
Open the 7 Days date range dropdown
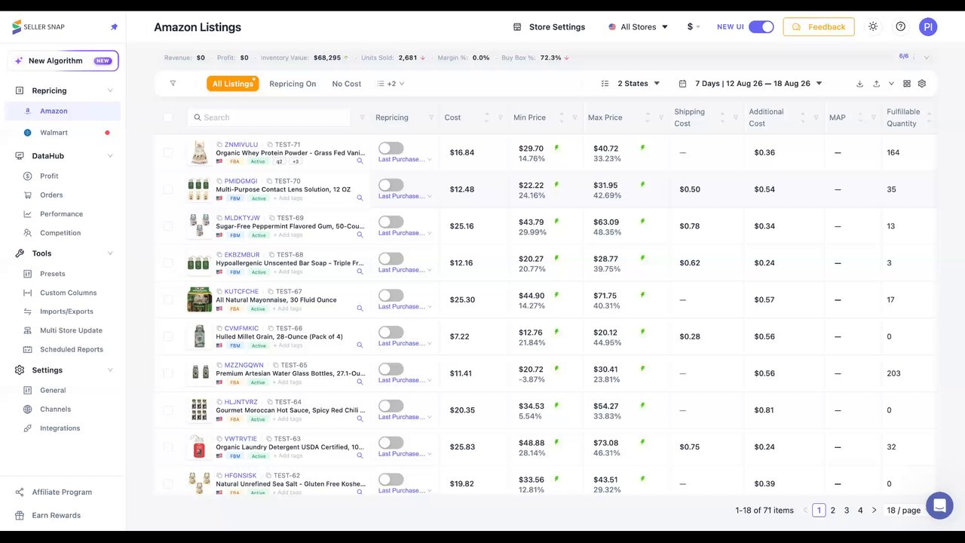point(750,84)
